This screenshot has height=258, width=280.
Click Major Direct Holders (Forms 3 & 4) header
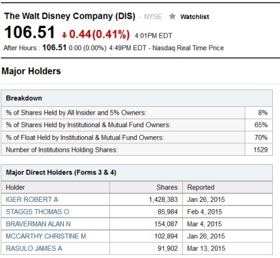pyautogui.click(x=61, y=173)
